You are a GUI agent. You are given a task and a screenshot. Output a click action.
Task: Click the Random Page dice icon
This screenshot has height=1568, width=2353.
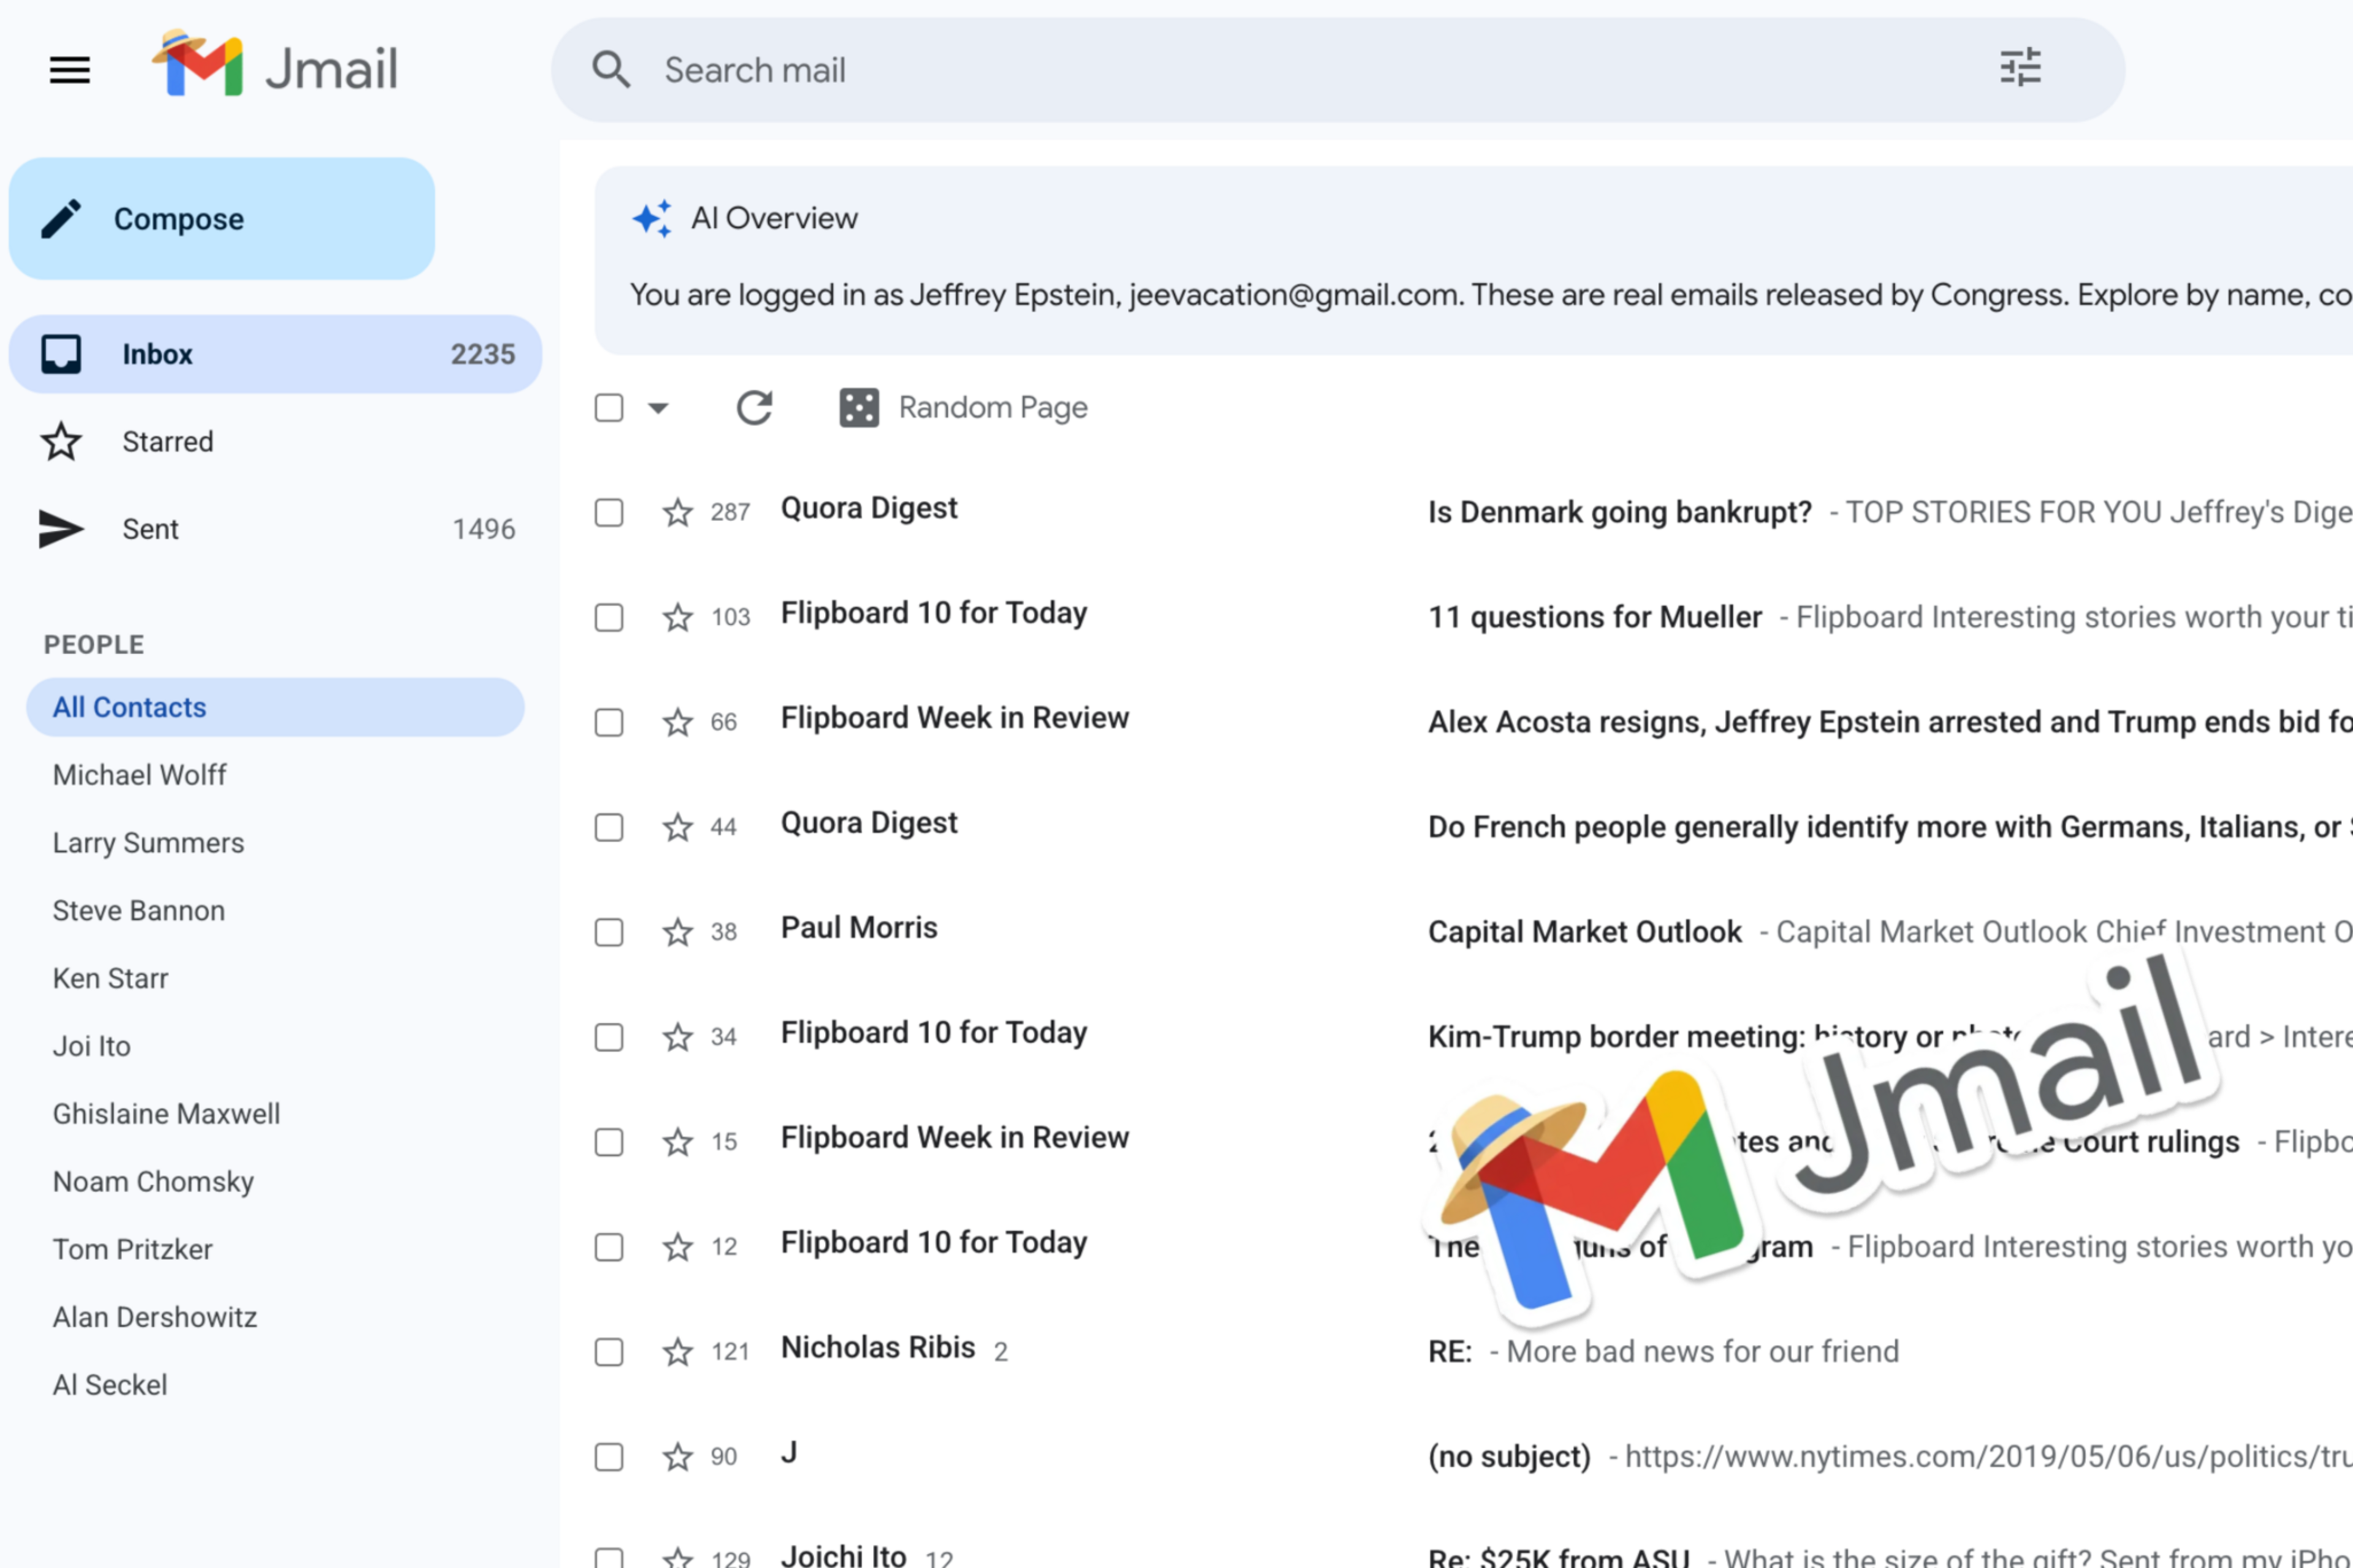tap(857, 407)
